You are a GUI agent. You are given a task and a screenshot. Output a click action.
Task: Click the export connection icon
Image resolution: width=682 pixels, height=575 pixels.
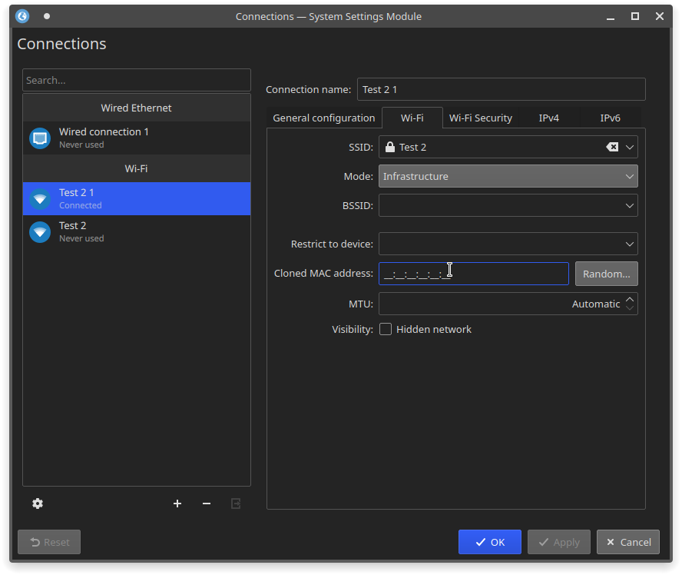tap(236, 504)
